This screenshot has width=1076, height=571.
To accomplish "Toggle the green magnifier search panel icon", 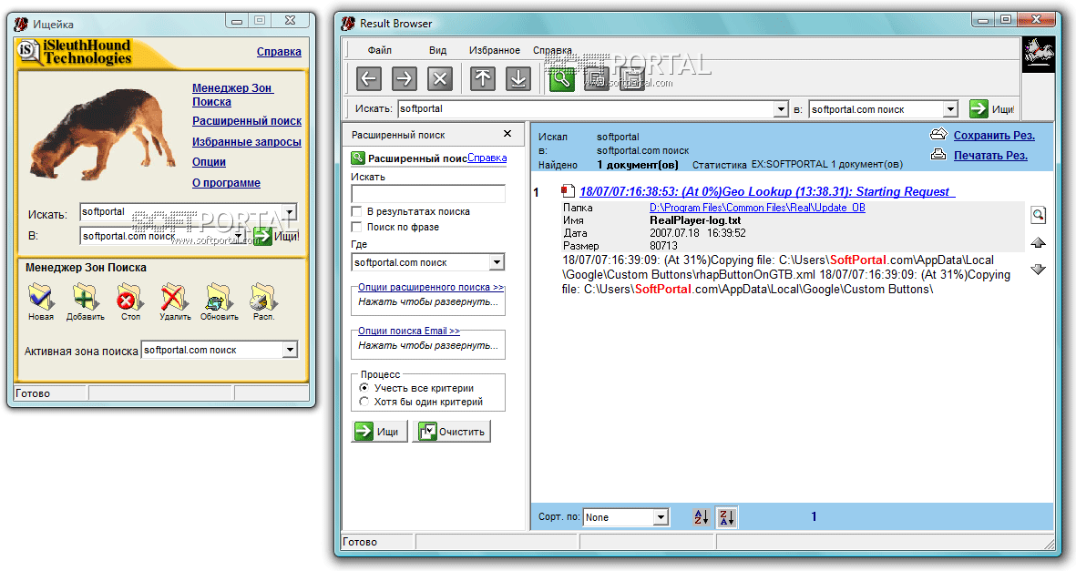I will tap(562, 78).
